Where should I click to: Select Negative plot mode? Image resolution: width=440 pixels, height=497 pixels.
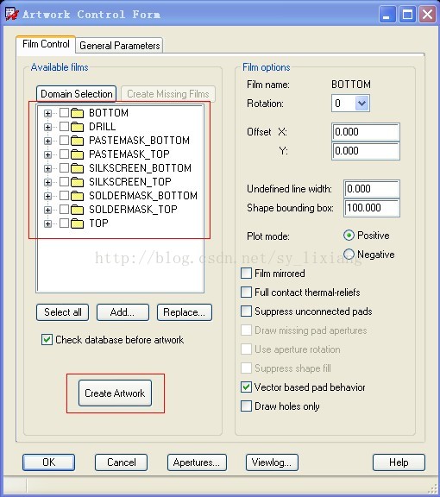coord(349,255)
